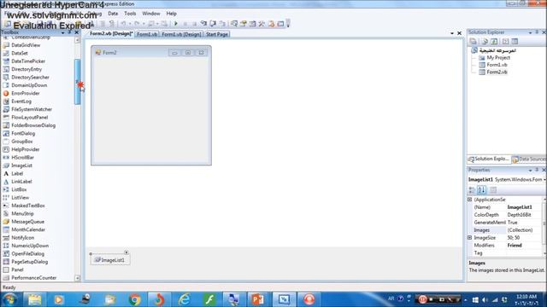Pick the DomainUpDown control
The width and height of the screenshot is (547, 307).
[x=29, y=85]
